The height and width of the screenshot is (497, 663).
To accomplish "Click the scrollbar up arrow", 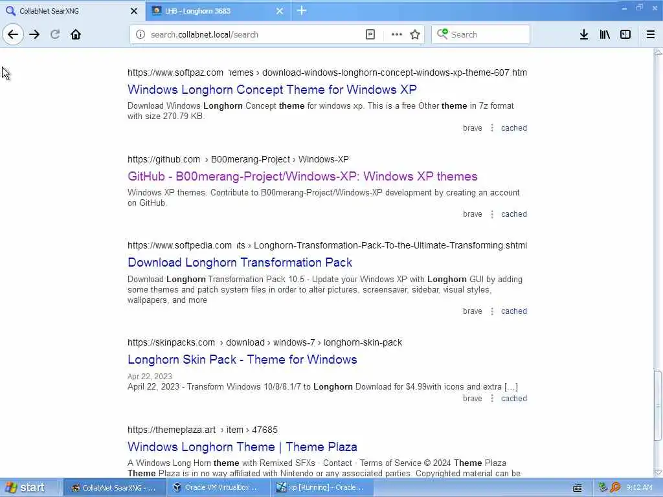I will (x=658, y=52).
